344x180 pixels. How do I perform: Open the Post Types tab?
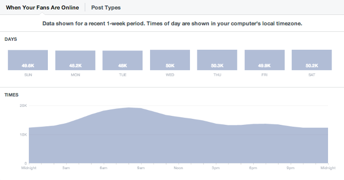coord(106,7)
